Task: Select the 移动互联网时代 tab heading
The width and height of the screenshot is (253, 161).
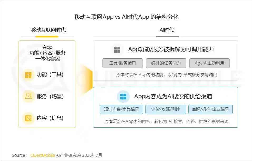Action: click(48, 30)
